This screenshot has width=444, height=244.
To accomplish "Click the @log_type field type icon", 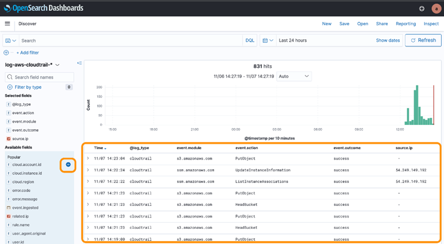I will click(x=8, y=104).
